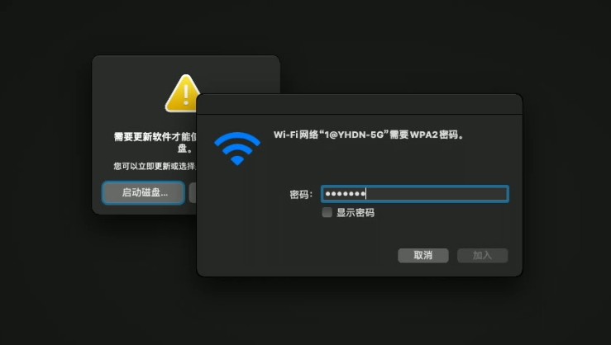This screenshot has height=345, width=611.
Task: Click the masked password dots
Action: (x=346, y=194)
